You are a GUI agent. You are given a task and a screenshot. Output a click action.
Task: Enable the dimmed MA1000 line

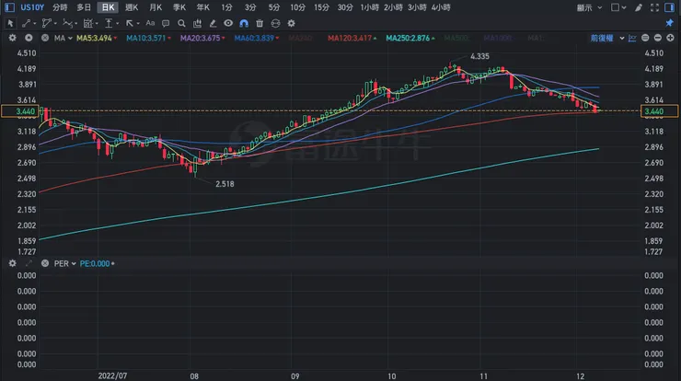[x=498, y=39]
